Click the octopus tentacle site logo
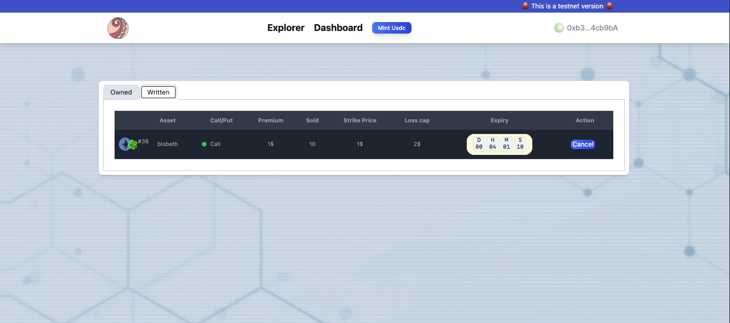The height and width of the screenshot is (323, 730). tap(118, 28)
